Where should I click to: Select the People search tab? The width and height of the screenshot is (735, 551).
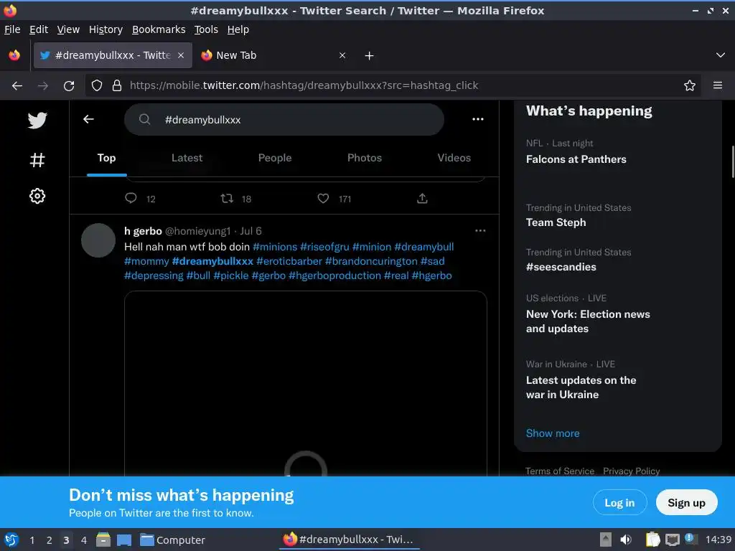(275, 158)
